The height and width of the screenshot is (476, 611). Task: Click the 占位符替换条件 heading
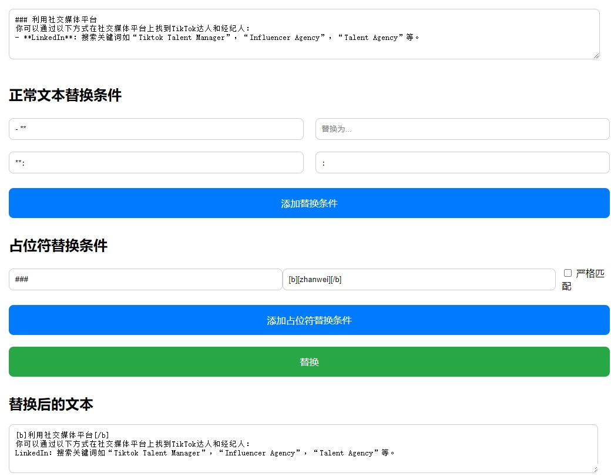coord(58,246)
